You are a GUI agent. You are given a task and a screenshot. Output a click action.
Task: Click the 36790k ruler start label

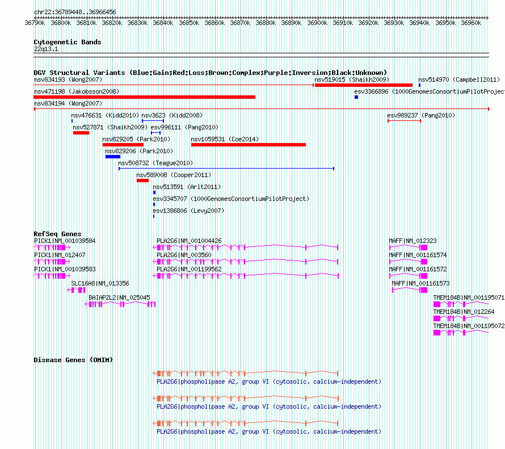click(35, 23)
